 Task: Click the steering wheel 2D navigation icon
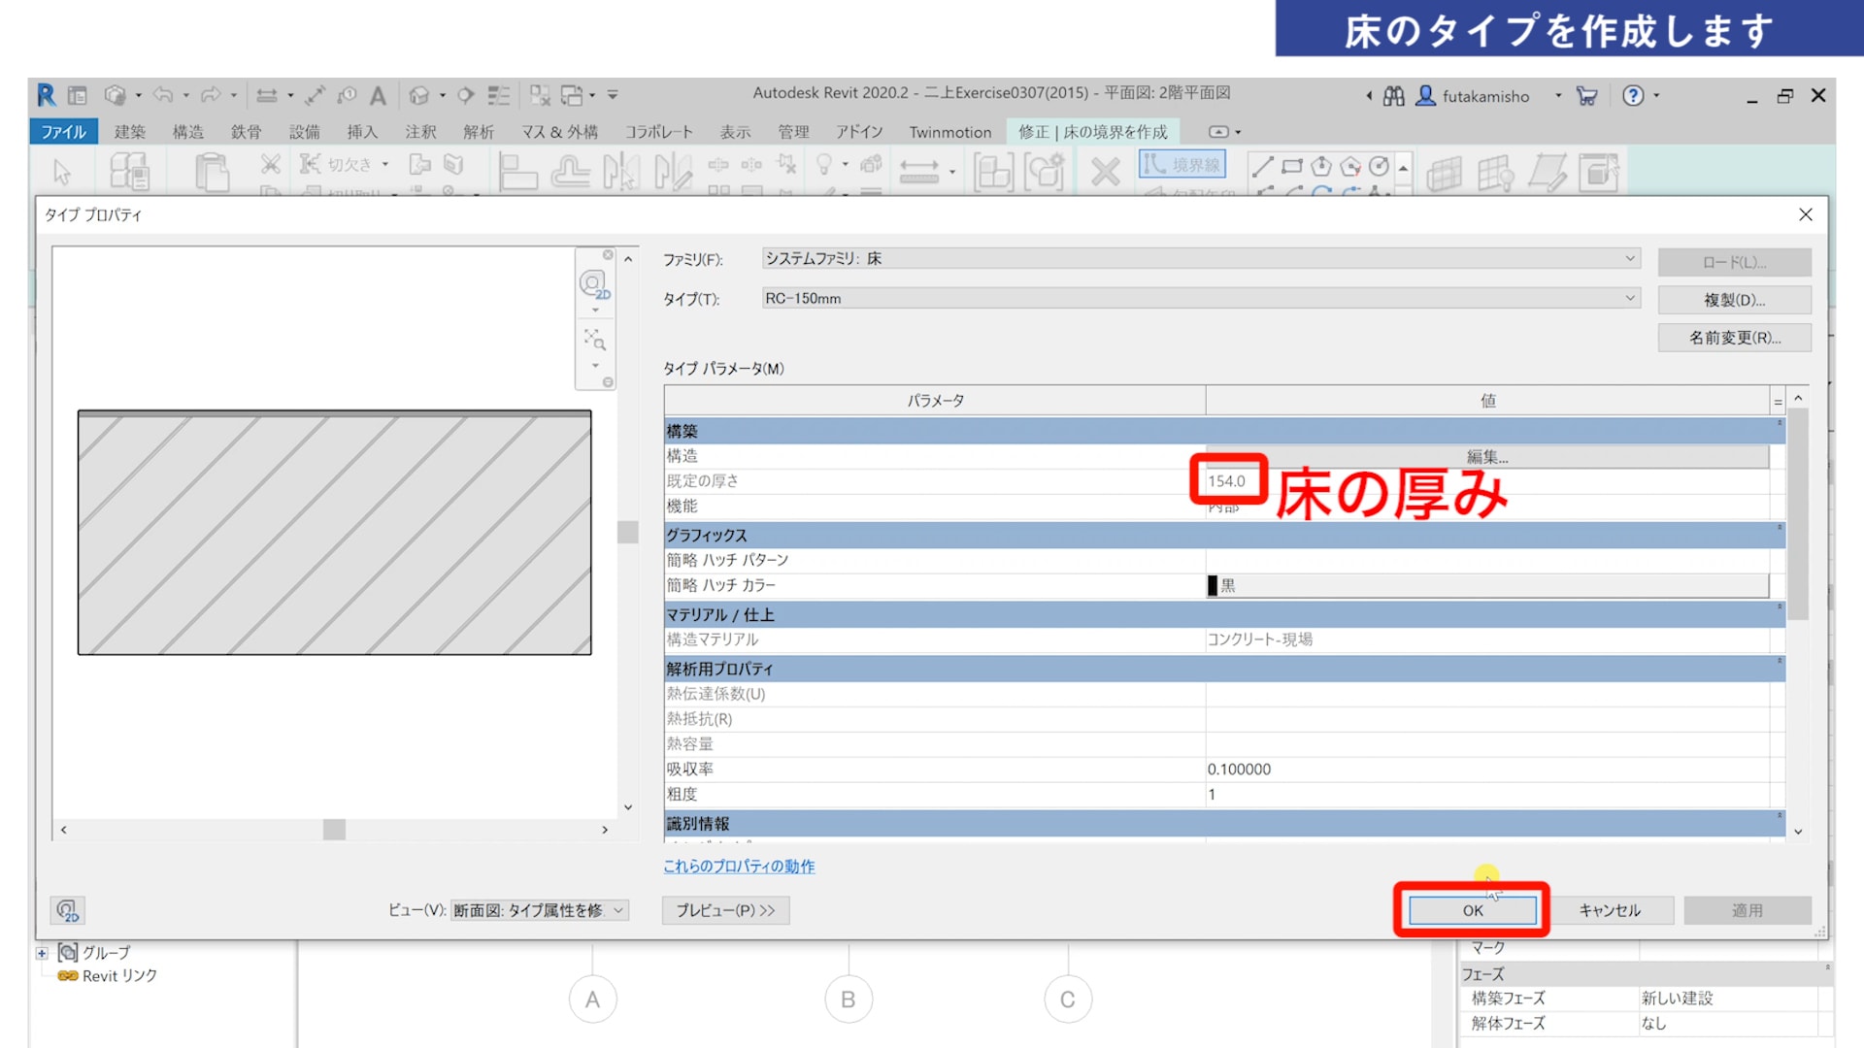(x=593, y=283)
